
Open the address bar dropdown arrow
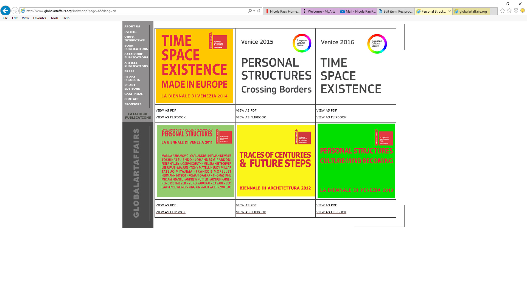pyautogui.click(x=254, y=11)
